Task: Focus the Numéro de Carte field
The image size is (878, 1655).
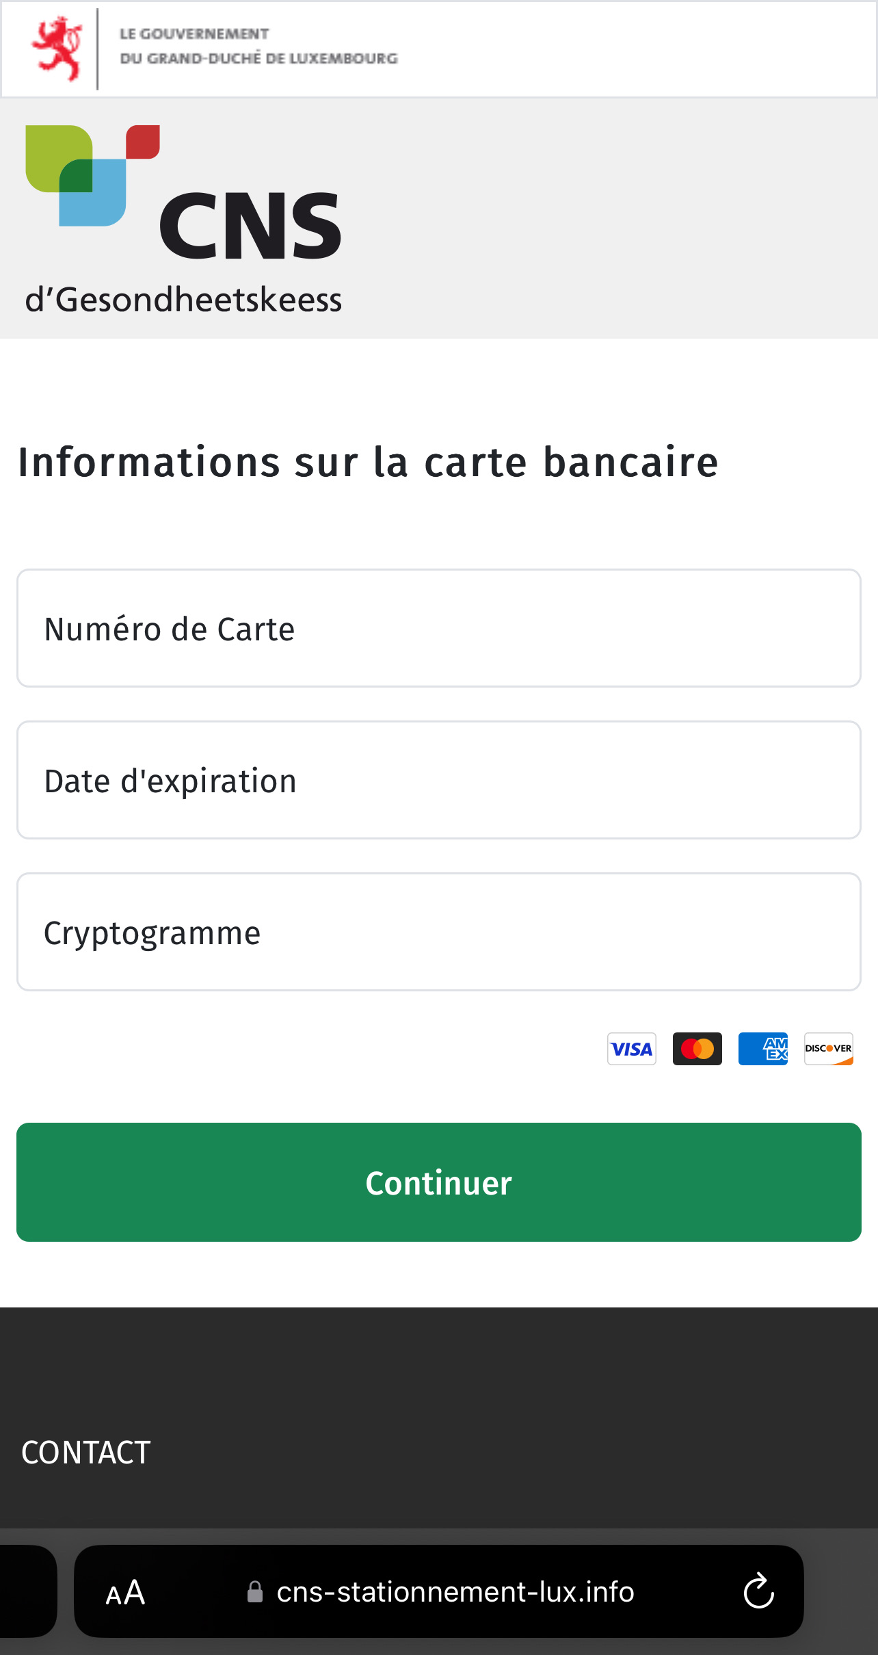Action: click(438, 628)
